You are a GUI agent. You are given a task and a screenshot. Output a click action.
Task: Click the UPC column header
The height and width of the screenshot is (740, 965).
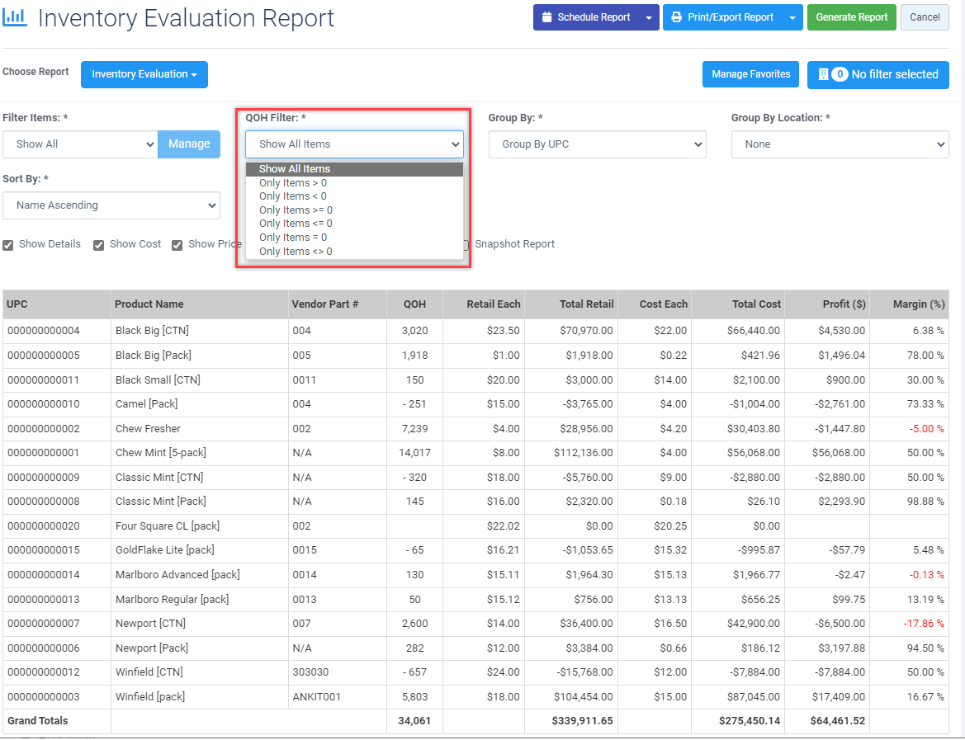[57, 304]
